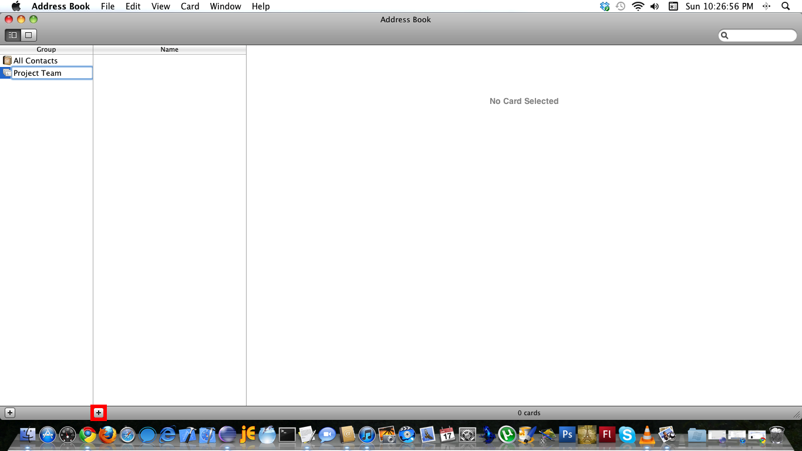This screenshot has width=802, height=451.
Task: Open Skype from the Dock
Action: coord(626,435)
